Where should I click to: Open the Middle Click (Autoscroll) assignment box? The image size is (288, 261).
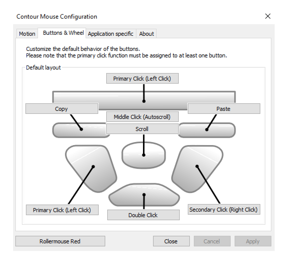[142, 117]
